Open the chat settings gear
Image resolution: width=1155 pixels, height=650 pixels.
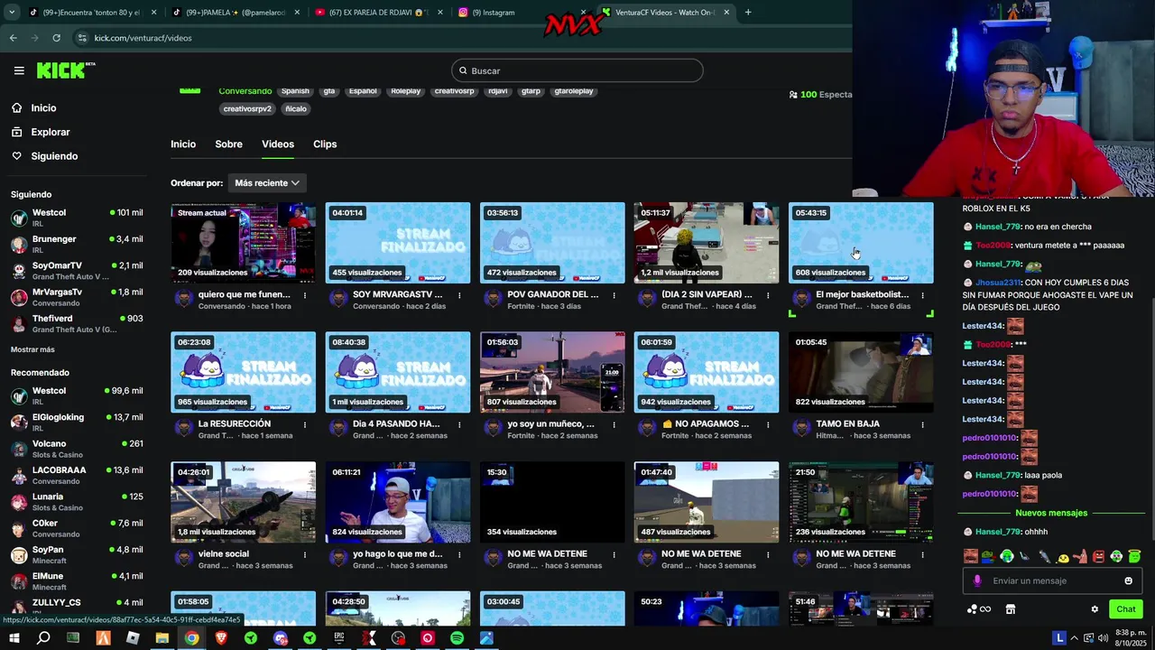(1095, 609)
